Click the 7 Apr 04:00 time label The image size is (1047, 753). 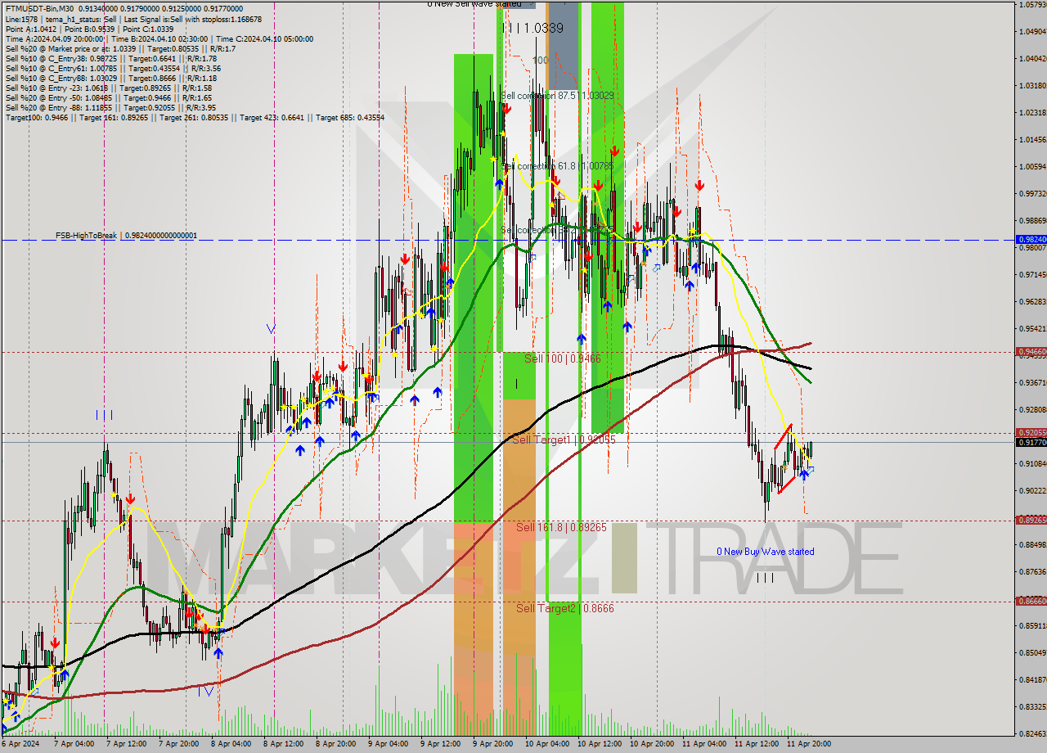pyautogui.click(x=74, y=744)
